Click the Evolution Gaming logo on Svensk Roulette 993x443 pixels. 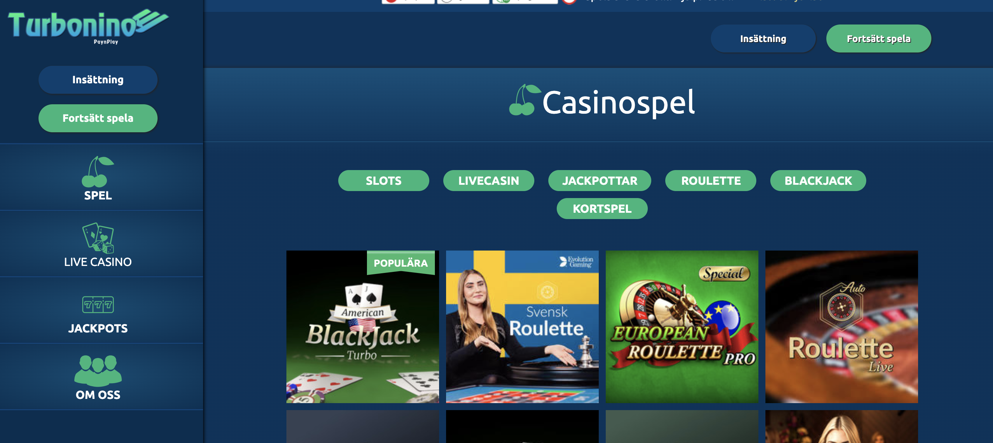click(x=576, y=261)
